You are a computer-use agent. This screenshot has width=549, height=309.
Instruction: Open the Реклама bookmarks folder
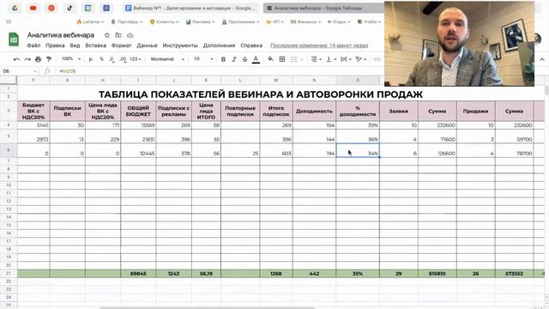pyautogui.click(x=200, y=21)
